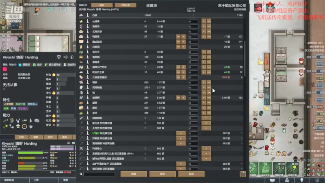Click the 强效治疗药水 bottle item icon

[x=81, y=67]
